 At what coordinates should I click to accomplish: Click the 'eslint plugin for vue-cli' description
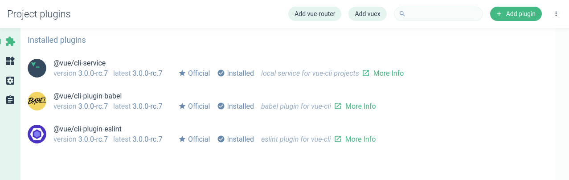pyautogui.click(x=296, y=139)
